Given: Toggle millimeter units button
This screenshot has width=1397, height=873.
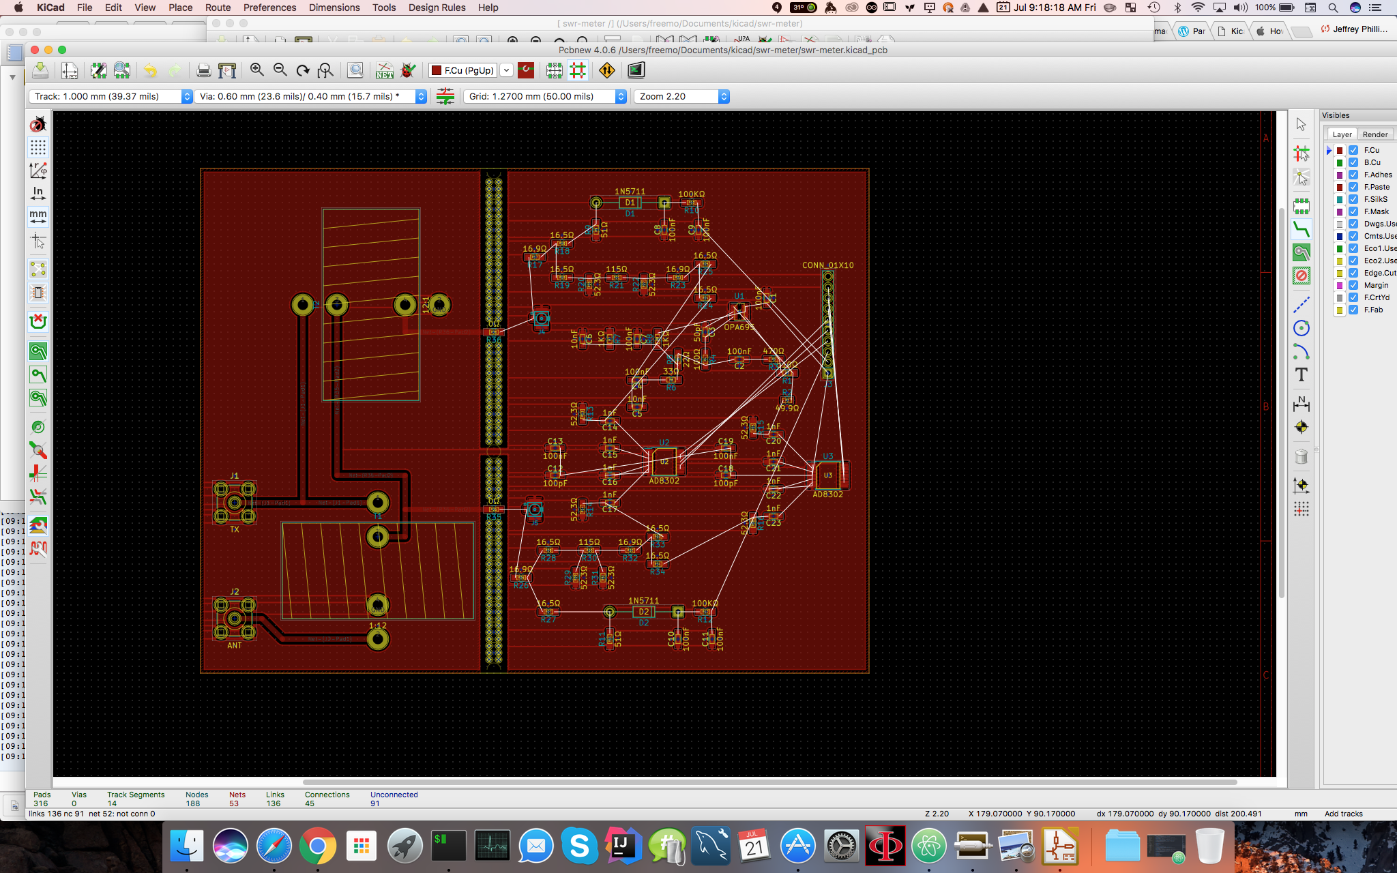Looking at the screenshot, I should pyautogui.click(x=38, y=217).
